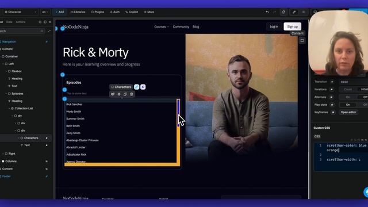
Task: Open the Copilot menu
Action: pos(132,12)
